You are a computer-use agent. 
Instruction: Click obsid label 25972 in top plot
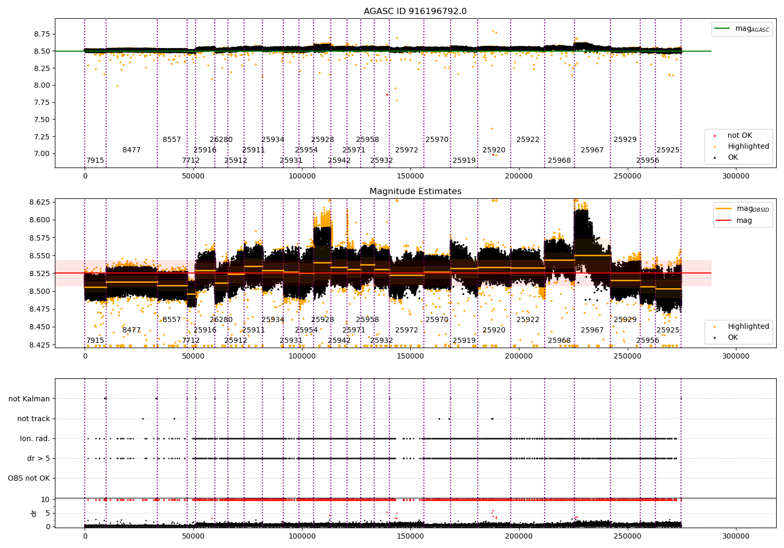[407, 150]
